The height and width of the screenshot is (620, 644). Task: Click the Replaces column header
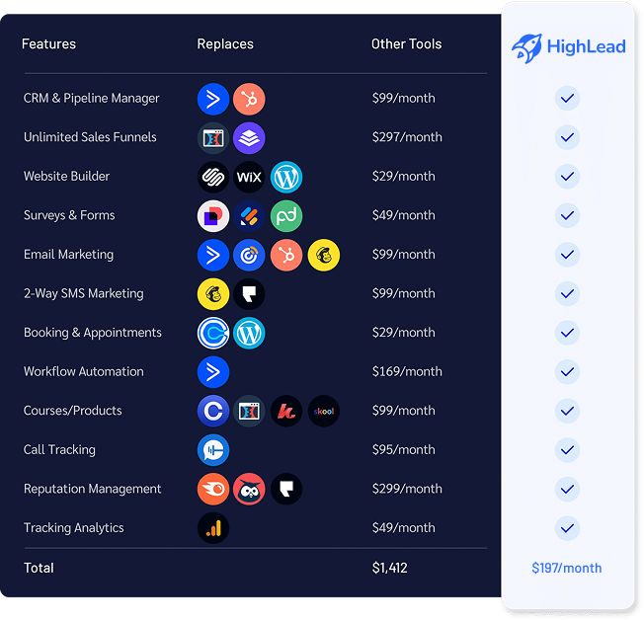coord(225,44)
